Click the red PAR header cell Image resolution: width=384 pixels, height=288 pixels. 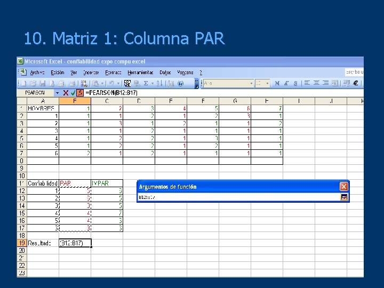[x=75, y=183]
